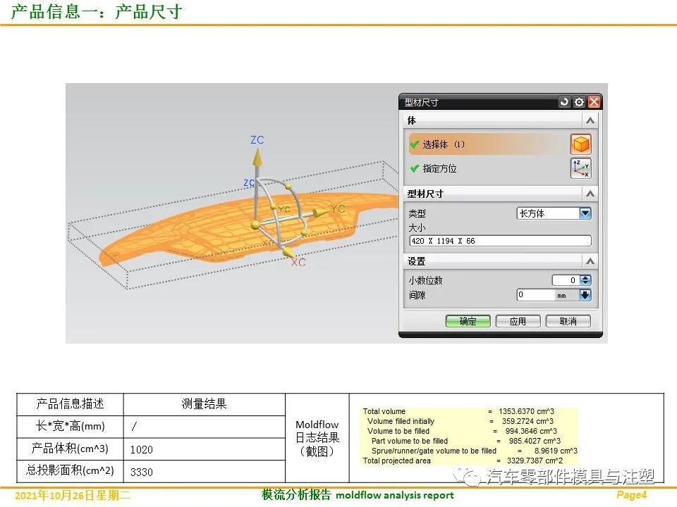Viewport: 677px width, 507px height.
Task: Collapse the 型材尺寸 section
Action: [x=590, y=194]
